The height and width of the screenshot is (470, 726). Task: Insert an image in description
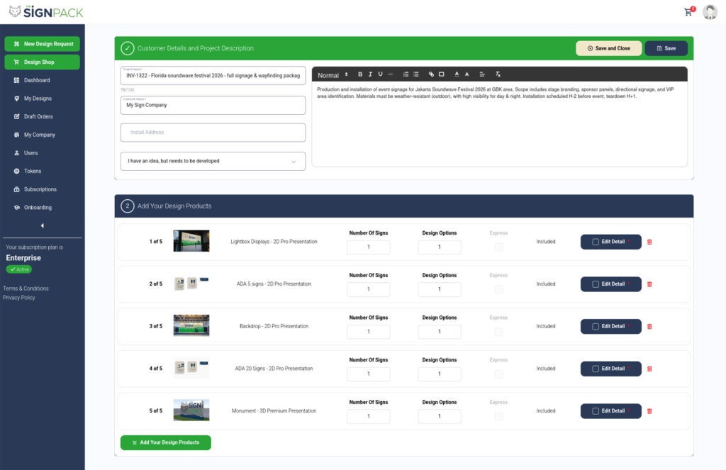coord(441,74)
